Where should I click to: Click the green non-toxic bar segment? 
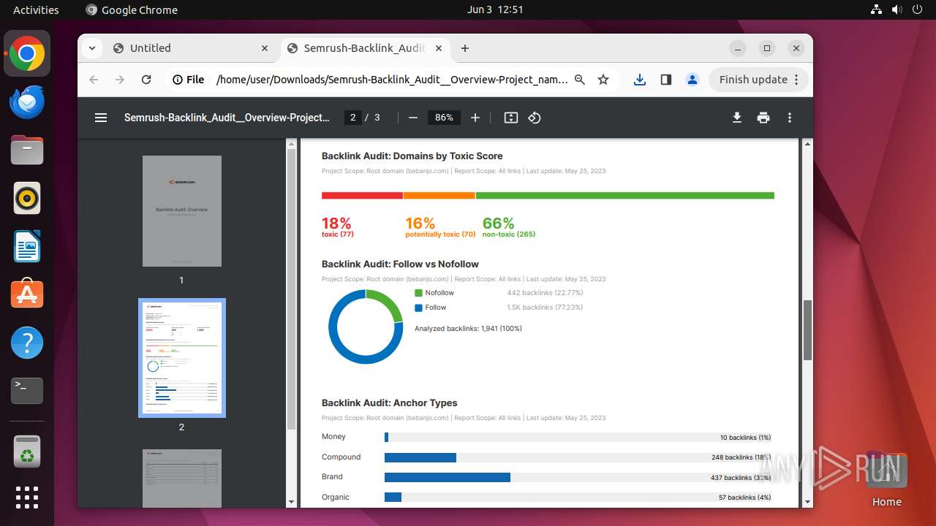pyautogui.click(x=625, y=196)
